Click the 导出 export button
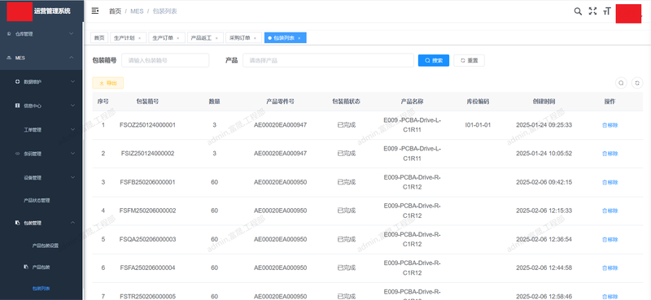This screenshot has height=300, width=651. click(x=108, y=83)
